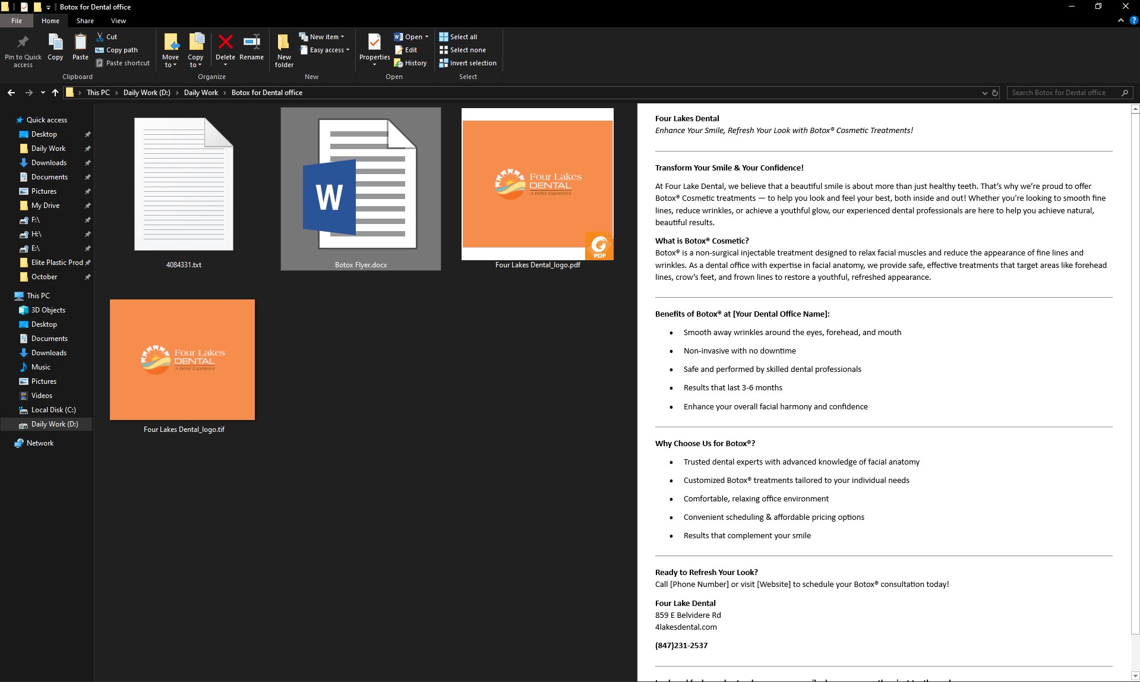This screenshot has height=682, width=1140.
Task: Switch to the View ribbon tab
Action: pos(118,21)
